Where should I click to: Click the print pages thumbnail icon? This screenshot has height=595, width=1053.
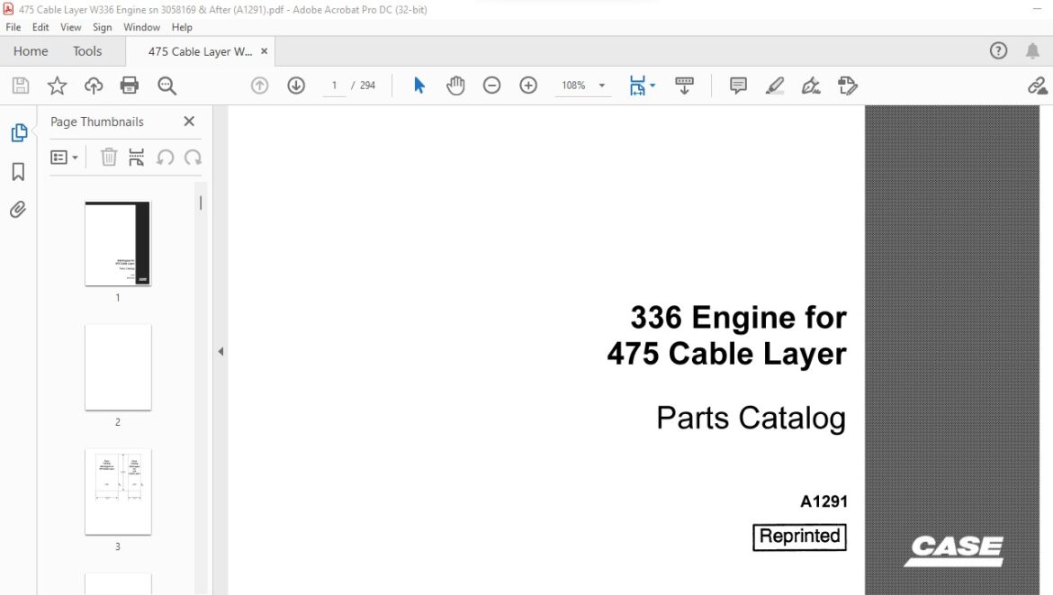tap(136, 158)
